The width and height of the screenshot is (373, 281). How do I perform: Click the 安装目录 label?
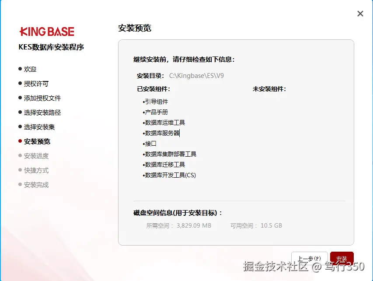pyautogui.click(x=150, y=76)
